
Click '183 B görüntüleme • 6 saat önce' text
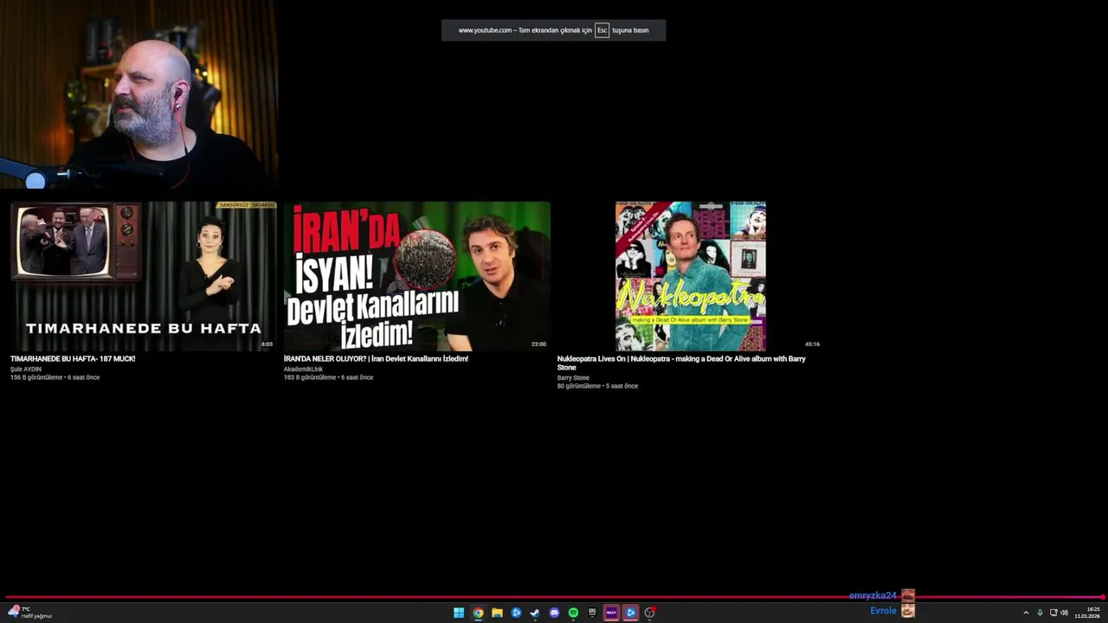pyautogui.click(x=328, y=377)
